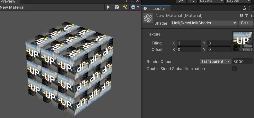
Task: Lock the Inspector panel
Action: pyautogui.click(x=244, y=8)
